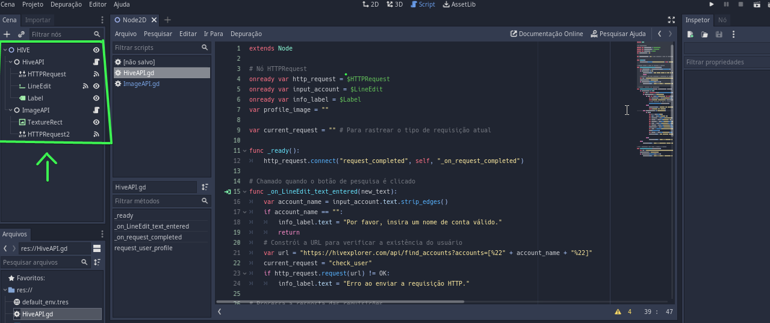This screenshot has width=770, height=323.
Task: Click connected signal arrow icon at line 15
Action: (x=227, y=191)
